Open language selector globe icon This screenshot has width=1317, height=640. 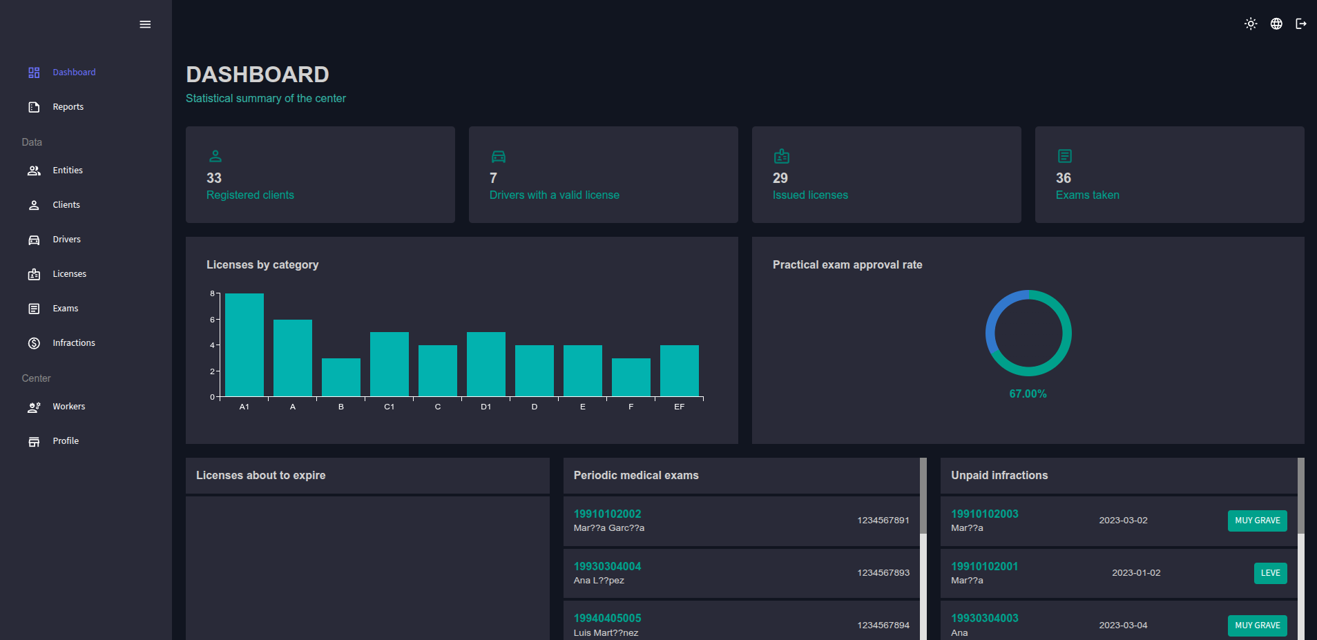pyautogui.click(x=1276, y=24)
